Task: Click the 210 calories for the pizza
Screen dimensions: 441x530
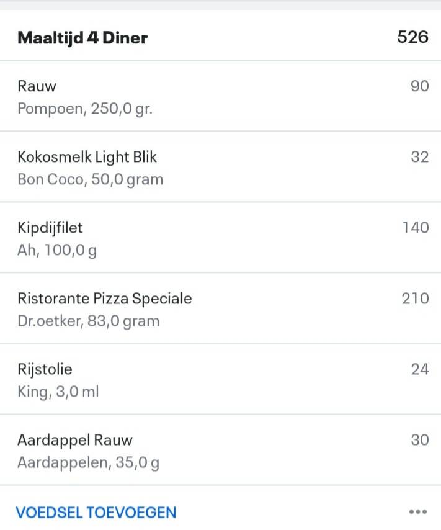Action: pyautogui.click(x=416, y=298)
